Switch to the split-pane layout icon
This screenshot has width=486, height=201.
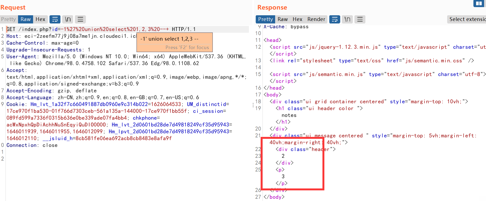click(479, 4)
